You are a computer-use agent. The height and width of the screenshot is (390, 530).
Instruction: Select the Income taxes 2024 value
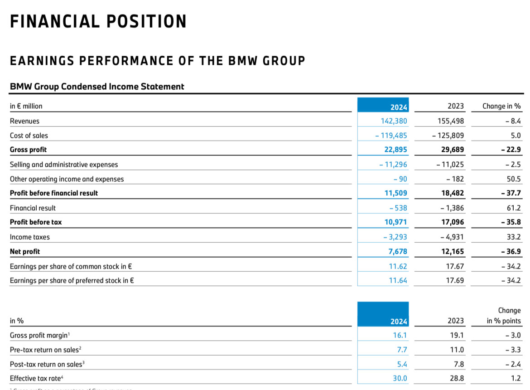coord(395,237)
